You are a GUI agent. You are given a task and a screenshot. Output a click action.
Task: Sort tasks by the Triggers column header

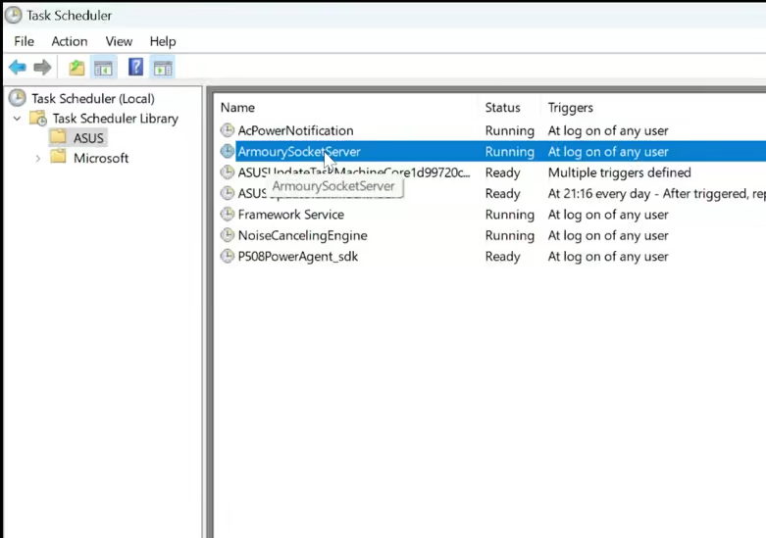[x=570, y=108]
